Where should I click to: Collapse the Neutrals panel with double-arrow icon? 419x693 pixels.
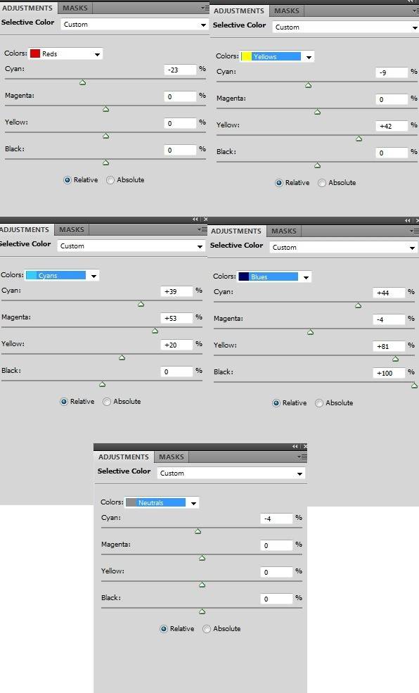[295, 446]
